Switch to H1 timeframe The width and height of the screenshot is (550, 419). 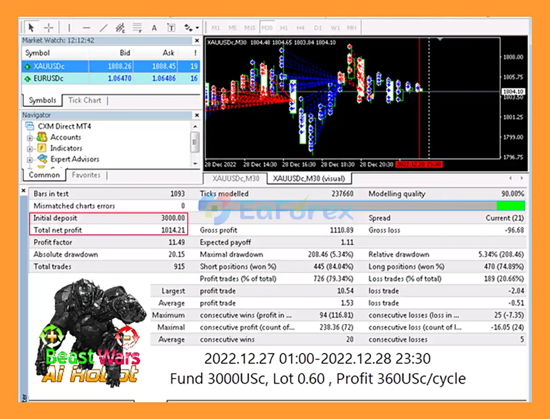coord(284,28)
